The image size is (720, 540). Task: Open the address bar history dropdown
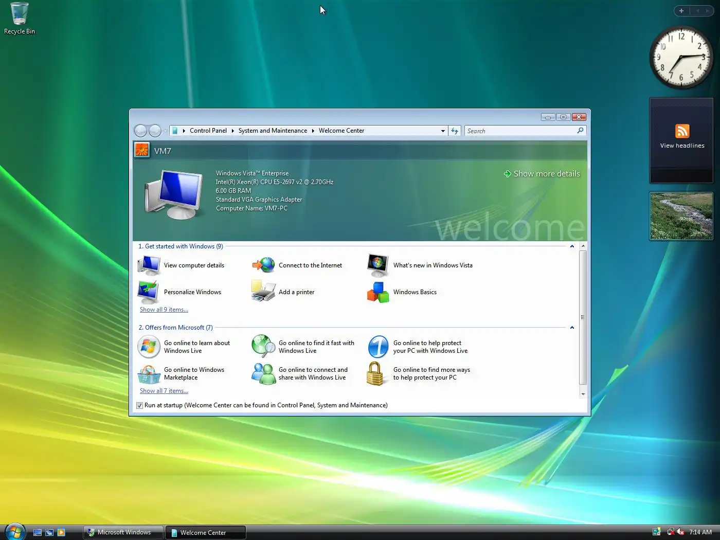click(443, 131)
